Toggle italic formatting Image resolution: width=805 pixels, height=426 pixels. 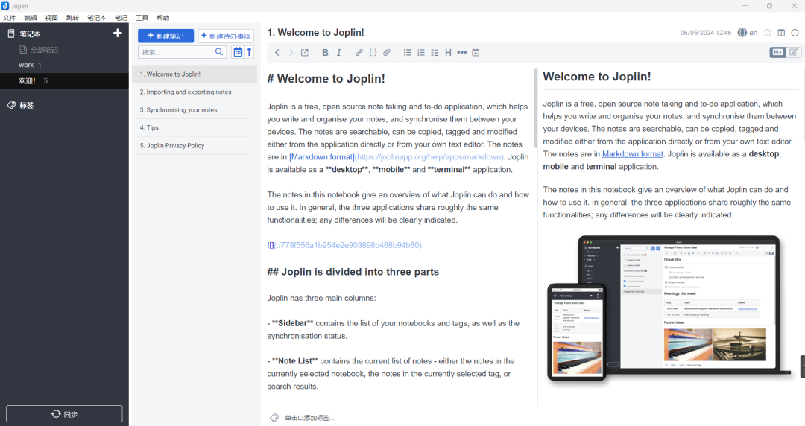point(339,52)
